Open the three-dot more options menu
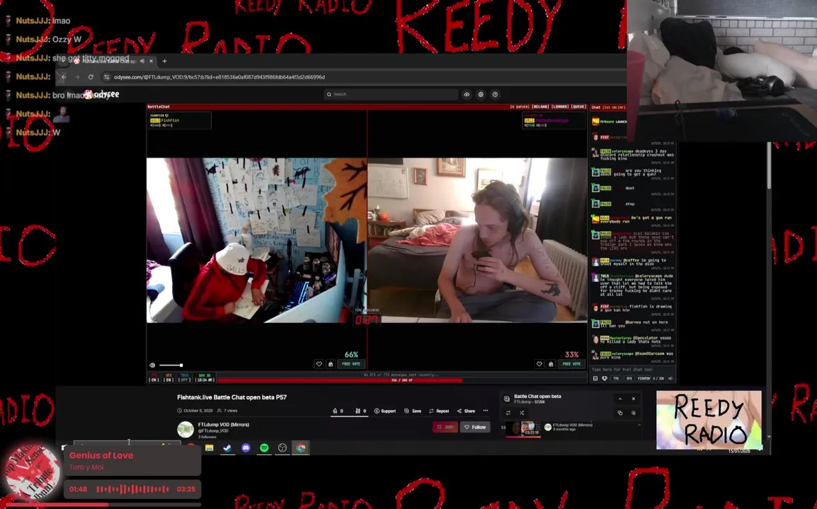Viewport: 817px width, 509px height. pyautogui.click(x=486, y=411)
